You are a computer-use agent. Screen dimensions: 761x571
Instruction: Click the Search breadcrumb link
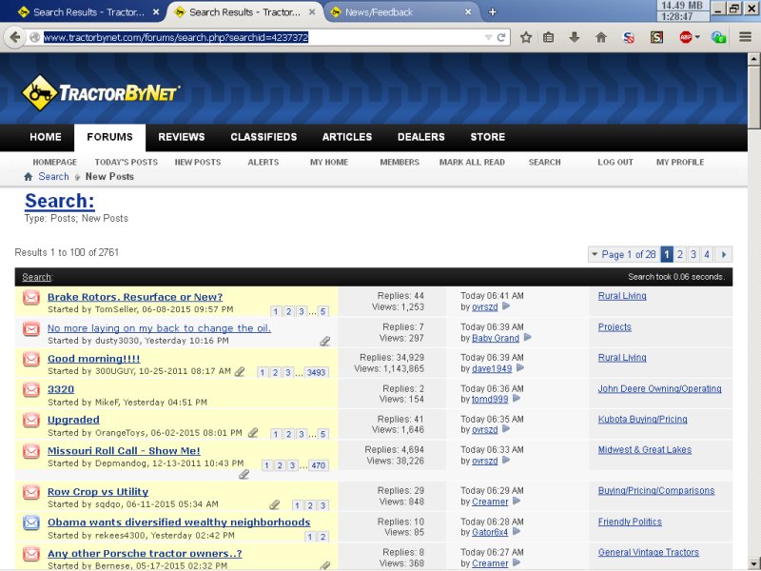[x=53, y=177]
